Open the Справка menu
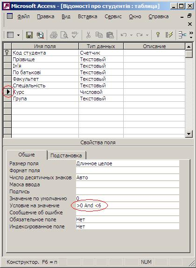The height and width of the screenshot is (268, 196). point(158,17)
